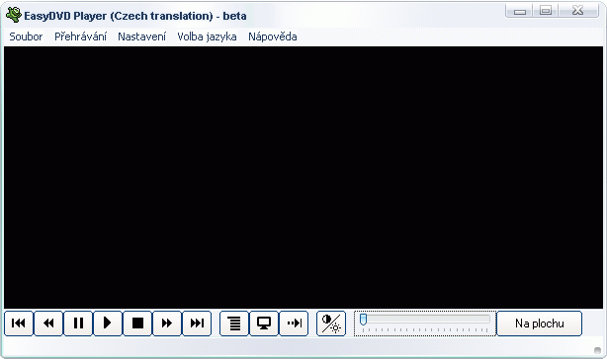Skip to the next chapter

197,323
